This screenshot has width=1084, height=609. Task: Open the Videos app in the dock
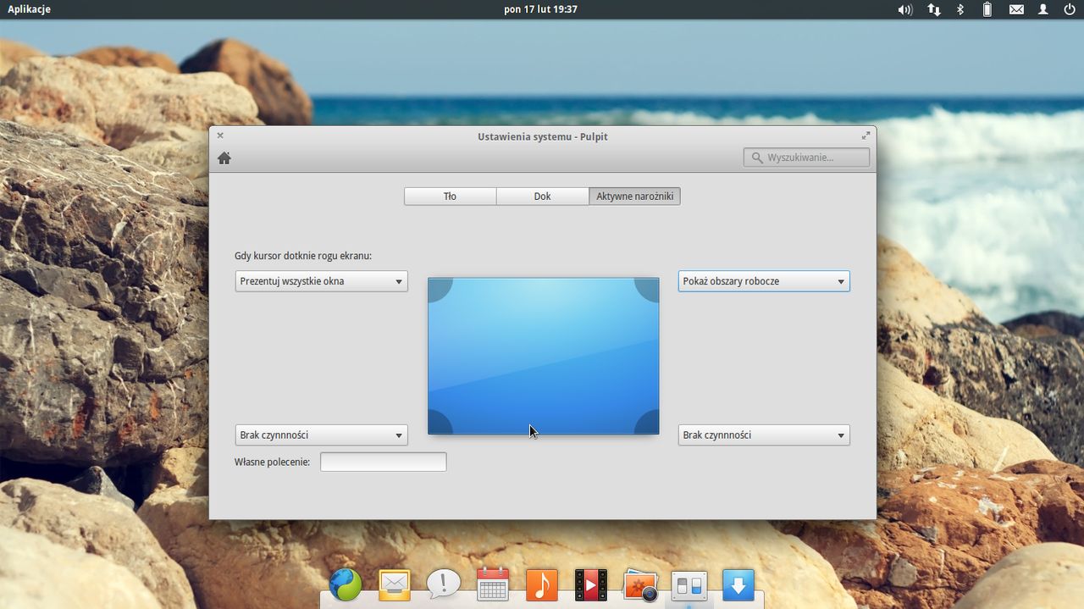point(591,585)
